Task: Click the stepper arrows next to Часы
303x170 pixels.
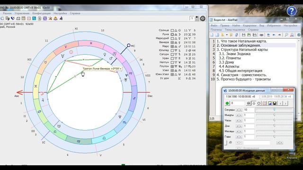Action: pos(239,120)
